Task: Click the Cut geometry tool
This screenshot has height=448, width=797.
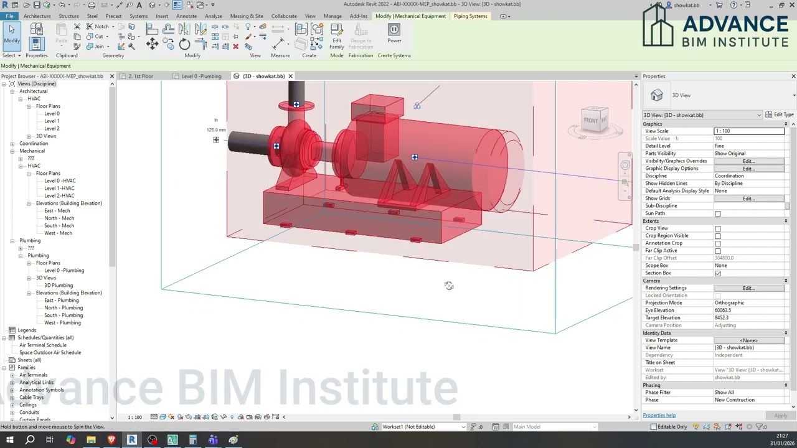Action: (98, 36)
